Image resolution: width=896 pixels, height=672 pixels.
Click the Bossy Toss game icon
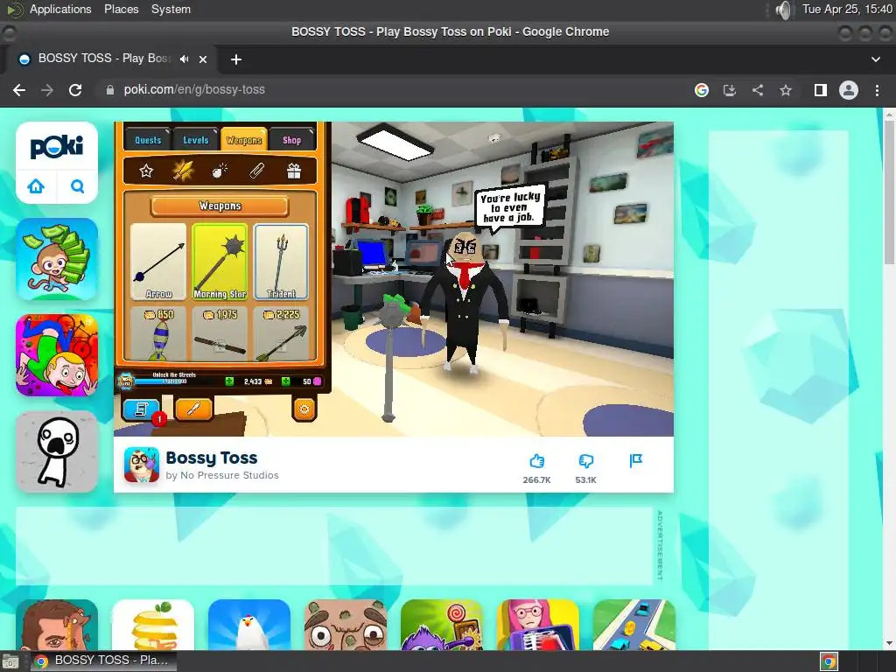[x=142, y=465]
